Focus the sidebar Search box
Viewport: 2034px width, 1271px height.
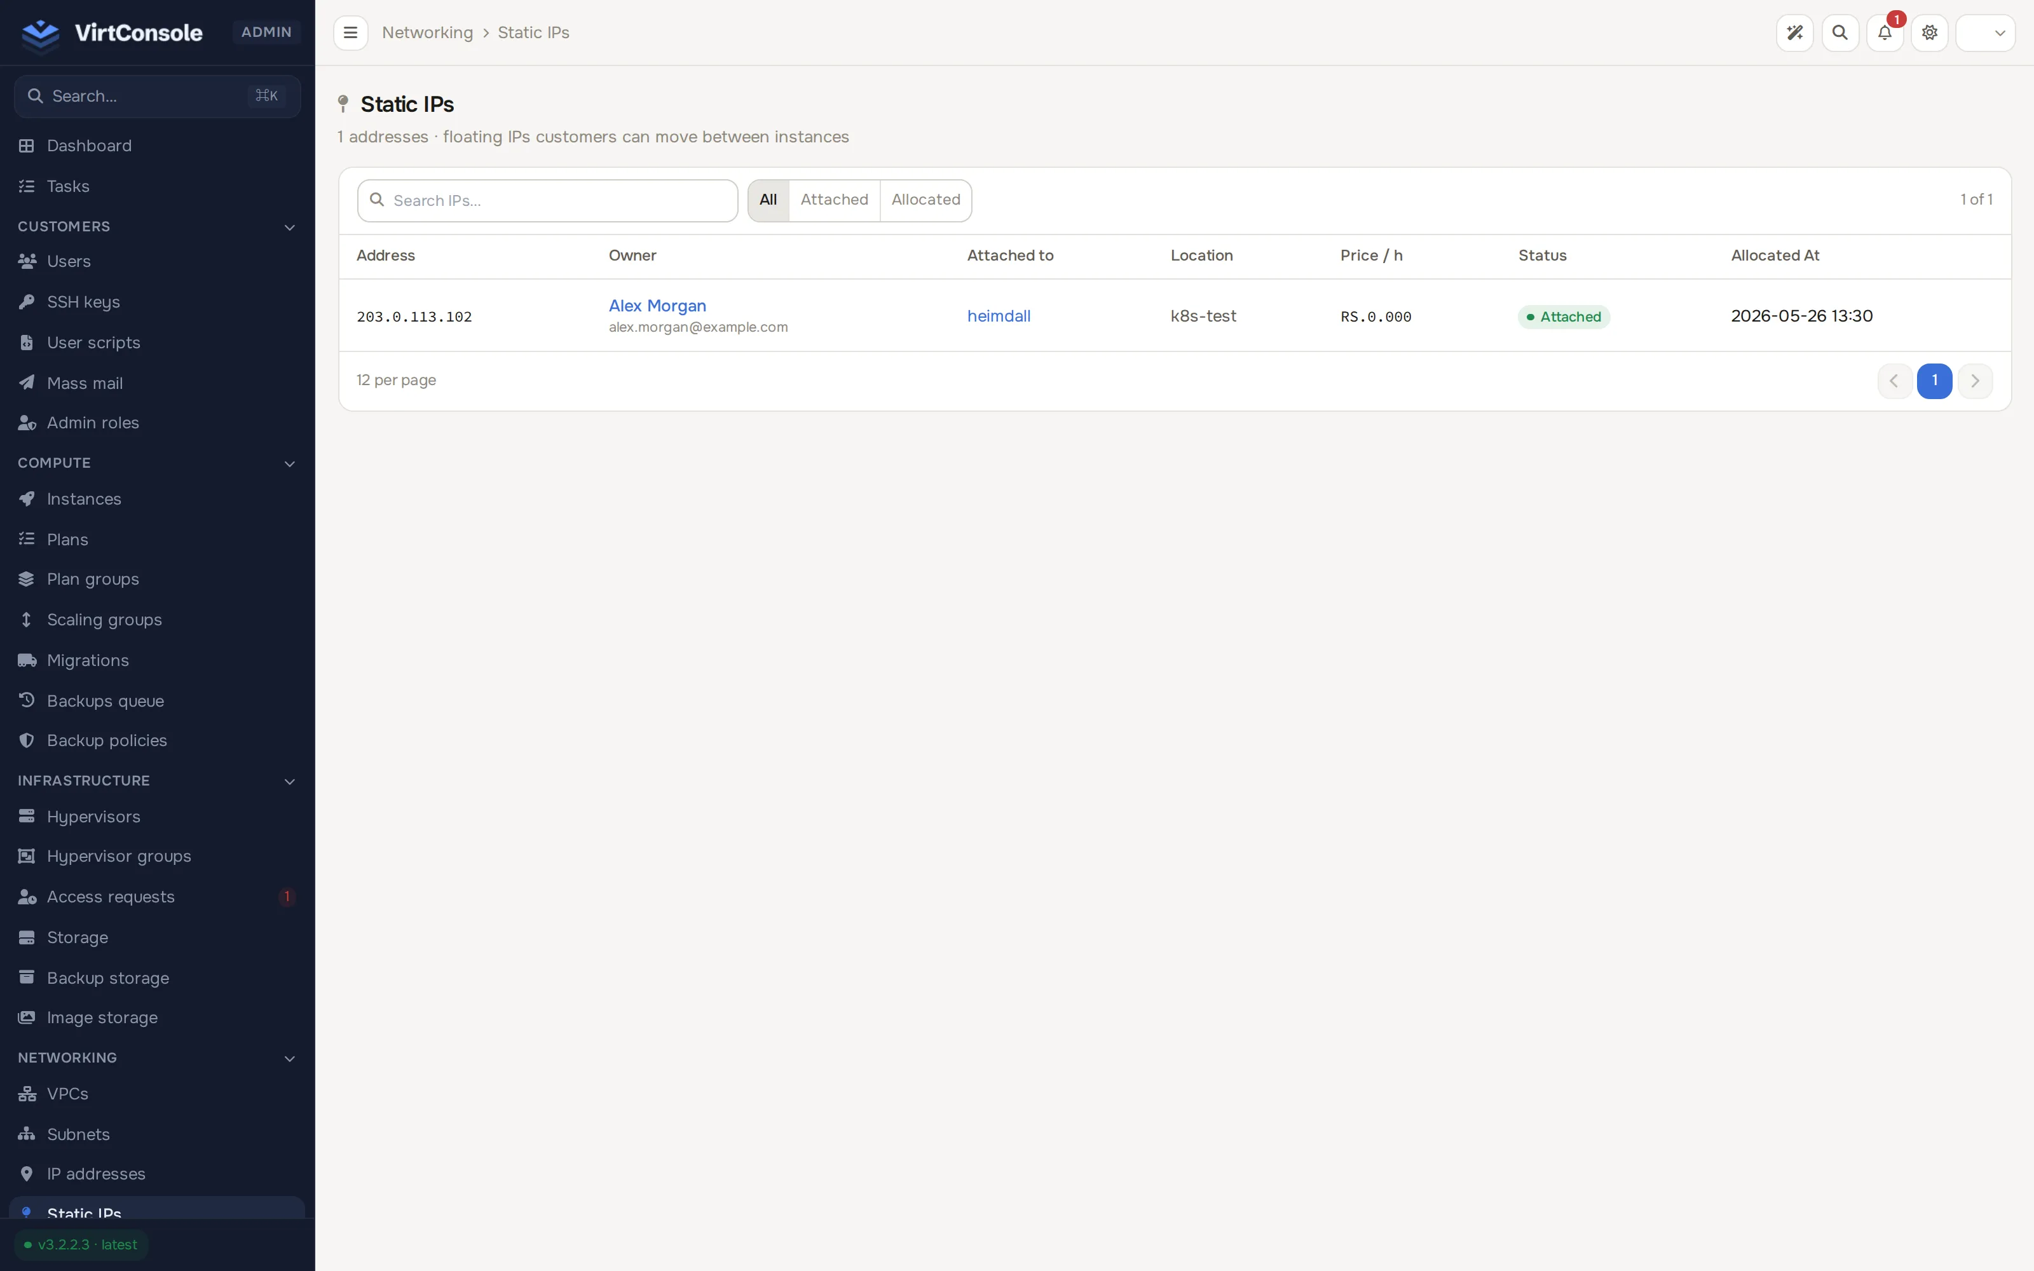coord(157,96)
